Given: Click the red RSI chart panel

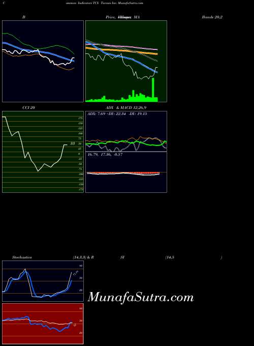Looking at the screenshot, I should coord(43,324).
